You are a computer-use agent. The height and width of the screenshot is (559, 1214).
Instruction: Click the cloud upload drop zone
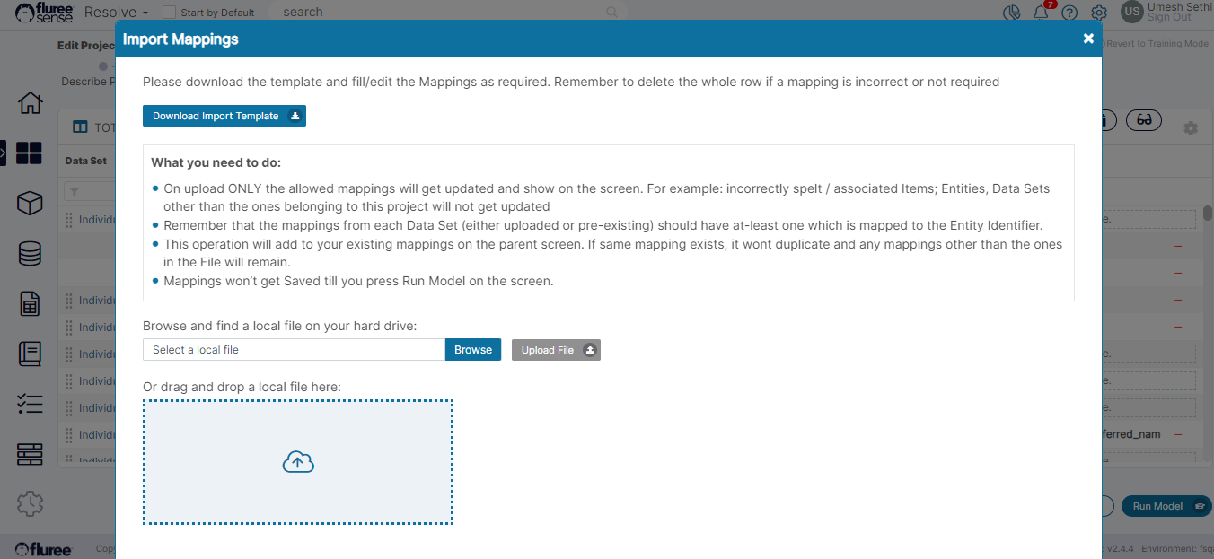coord(298,462)
